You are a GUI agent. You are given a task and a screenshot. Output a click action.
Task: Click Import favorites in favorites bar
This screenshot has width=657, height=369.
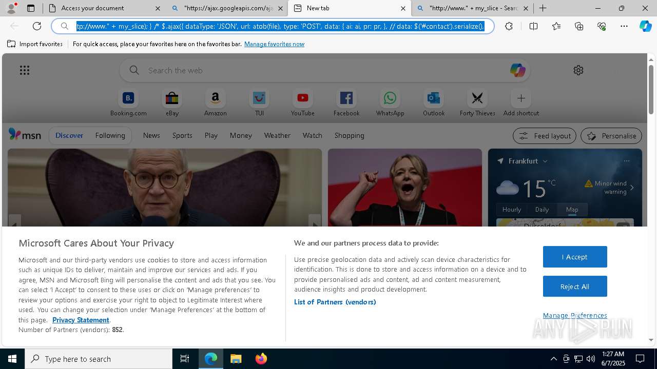pyautogui.click(x=35, y=44)
